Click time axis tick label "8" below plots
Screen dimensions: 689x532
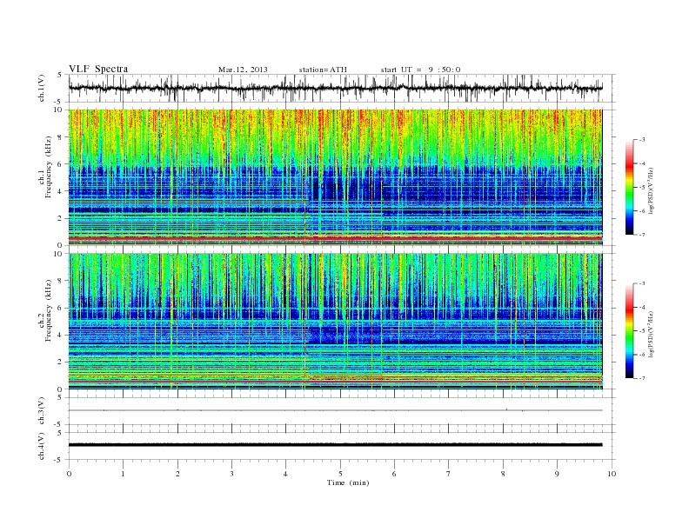click(x=503, y=474)
